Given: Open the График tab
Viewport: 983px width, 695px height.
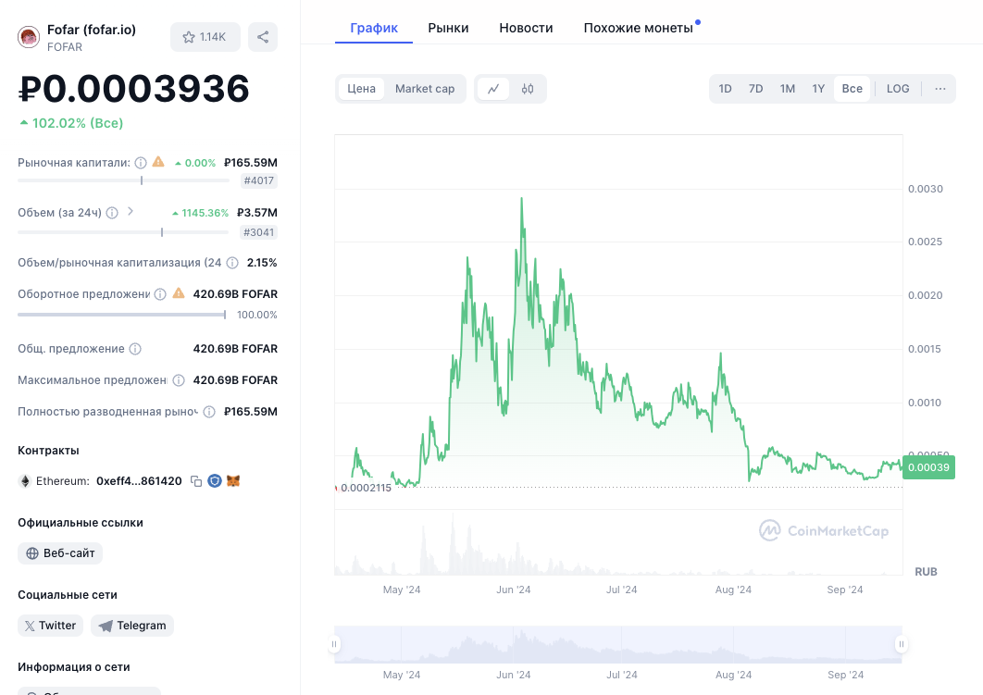Looking at the screenshot, I should click(374, 28).
